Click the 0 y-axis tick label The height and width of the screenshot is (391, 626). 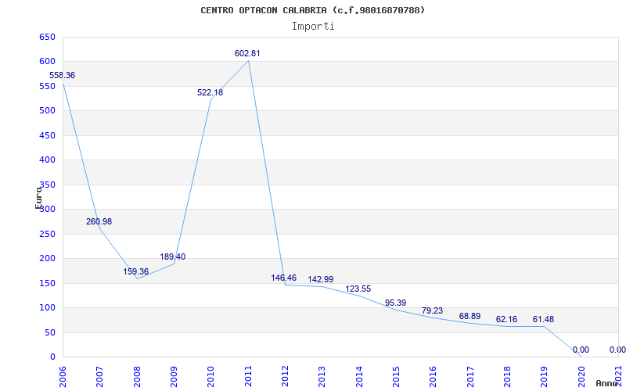(52, 357)
